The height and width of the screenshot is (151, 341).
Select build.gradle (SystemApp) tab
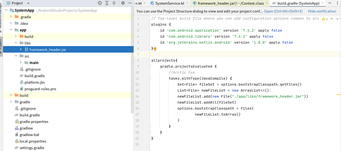(298, 3)
